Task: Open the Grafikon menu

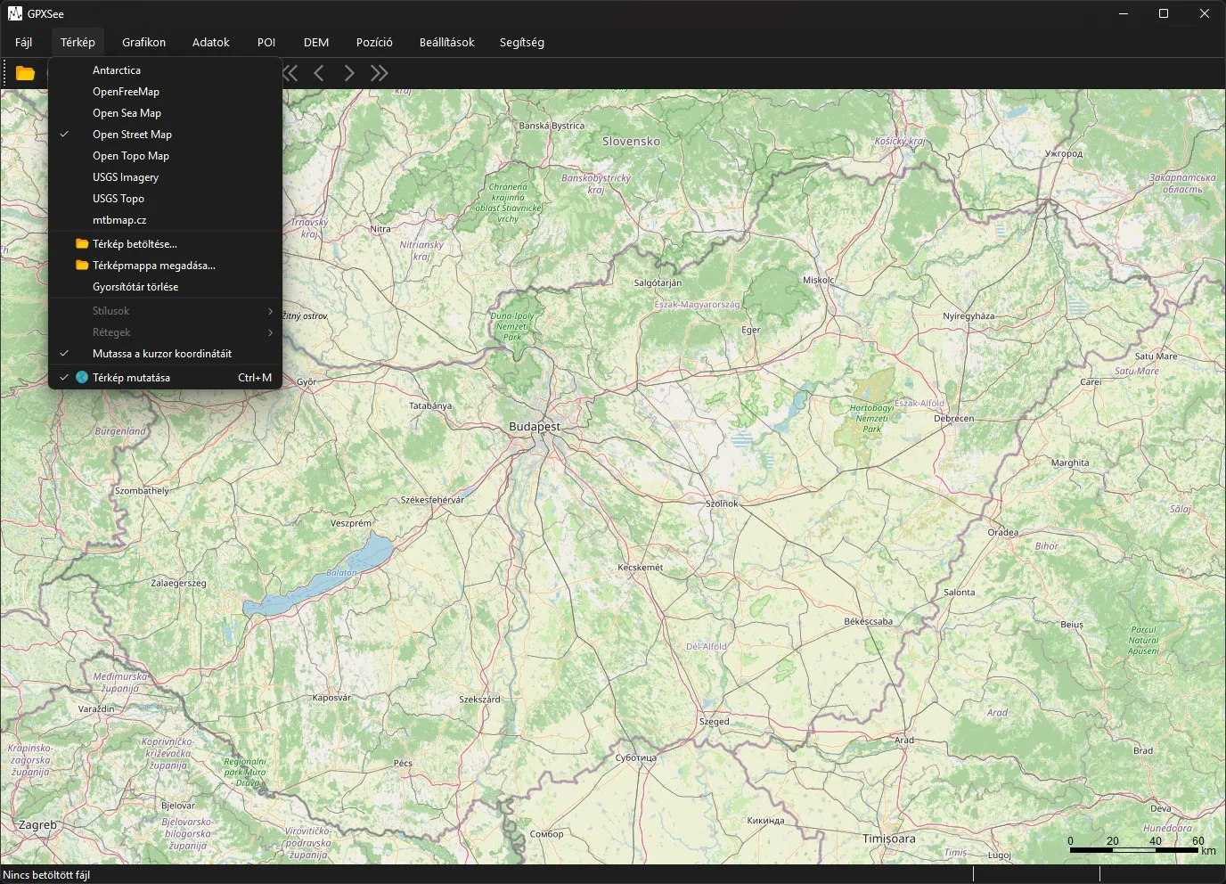Action: pyautogui.click(x=144, y=42)
